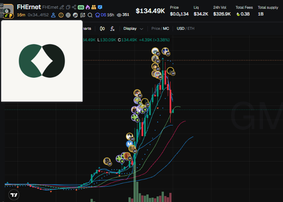The image size is (283, 202).
Task: Click the eye watchers icon beside 351
Action: [x=119, y=15]
